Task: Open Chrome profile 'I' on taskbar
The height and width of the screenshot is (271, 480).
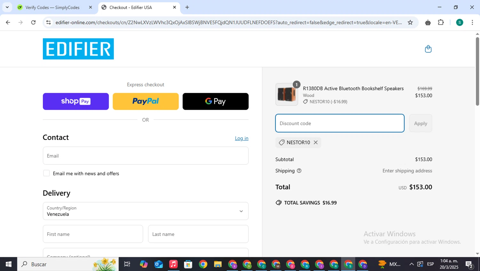Action: point(319,264)
